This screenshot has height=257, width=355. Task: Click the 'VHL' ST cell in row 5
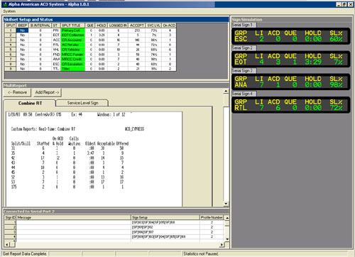tap(56, 50)
